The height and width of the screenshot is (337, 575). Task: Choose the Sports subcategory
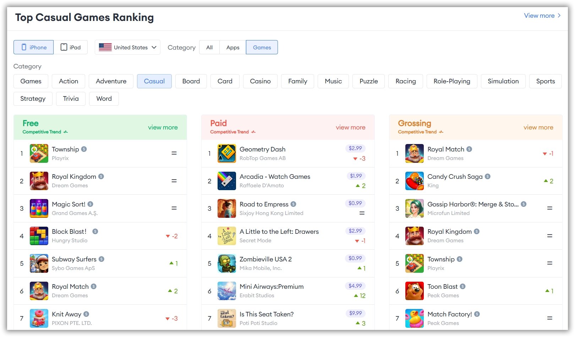[x=546, y=81]
